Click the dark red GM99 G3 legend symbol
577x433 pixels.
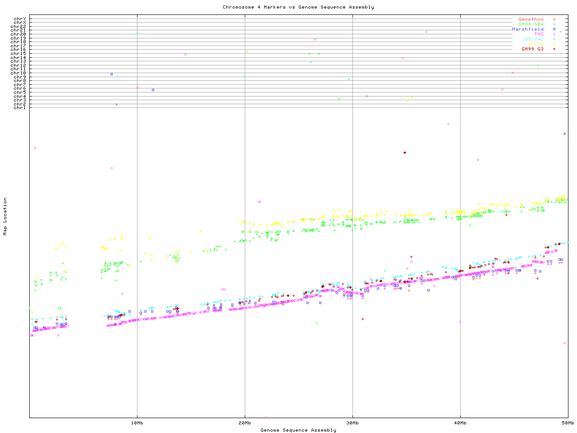click(x=554, y=49)
